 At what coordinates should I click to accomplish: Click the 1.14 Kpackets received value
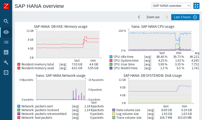point(94,110)
